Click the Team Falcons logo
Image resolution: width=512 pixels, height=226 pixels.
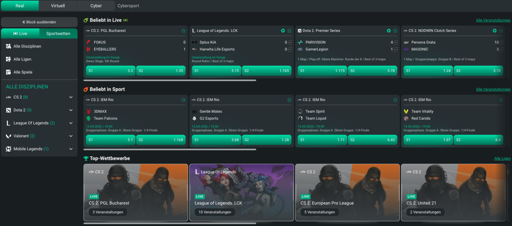[88, 119]
